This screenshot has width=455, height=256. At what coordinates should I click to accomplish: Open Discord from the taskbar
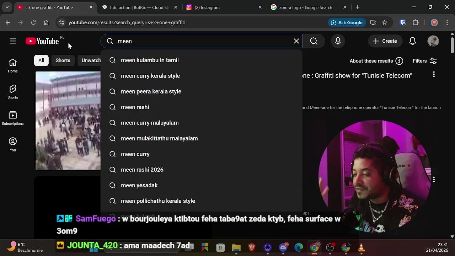point(283,247)
